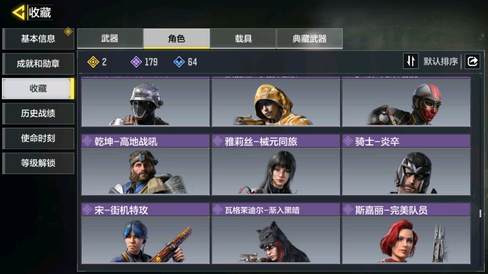Select the 雅莉丝-械元同旅 character card
The height and width of the screenshot is (274, 488).
276,165
